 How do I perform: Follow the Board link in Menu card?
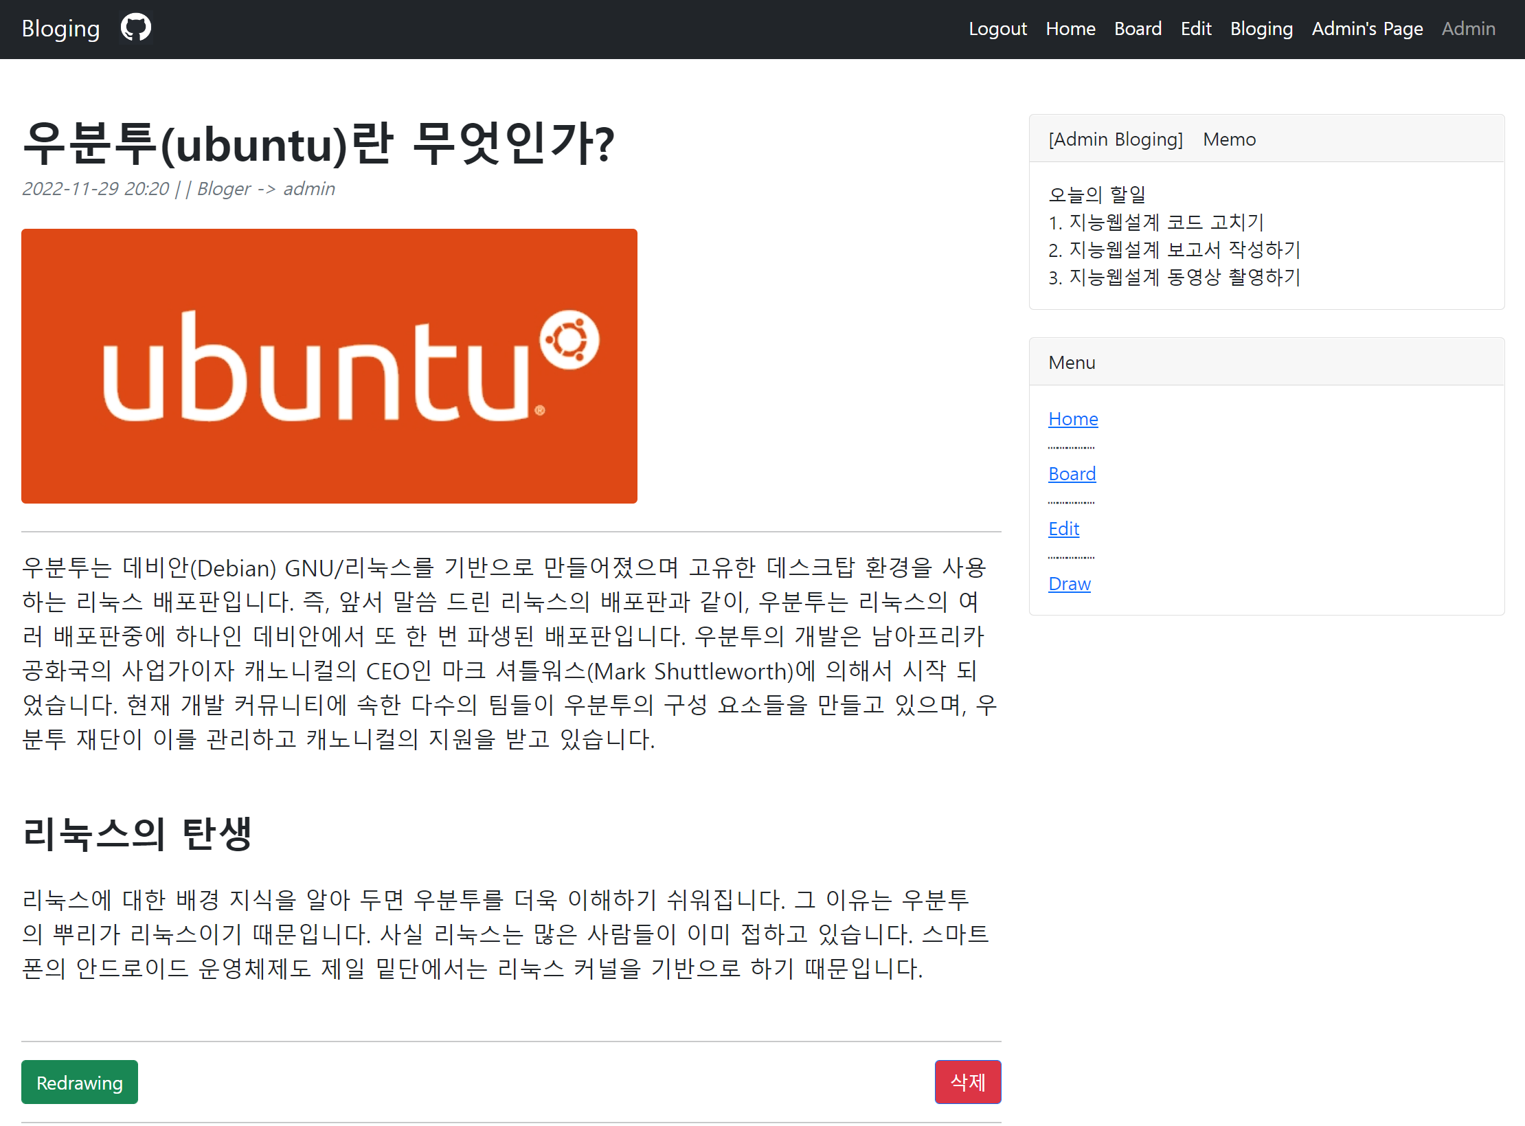(x=1072, y=474)
